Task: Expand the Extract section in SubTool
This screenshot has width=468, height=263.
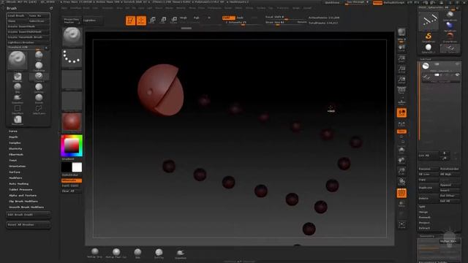Action: pos(424,228)
